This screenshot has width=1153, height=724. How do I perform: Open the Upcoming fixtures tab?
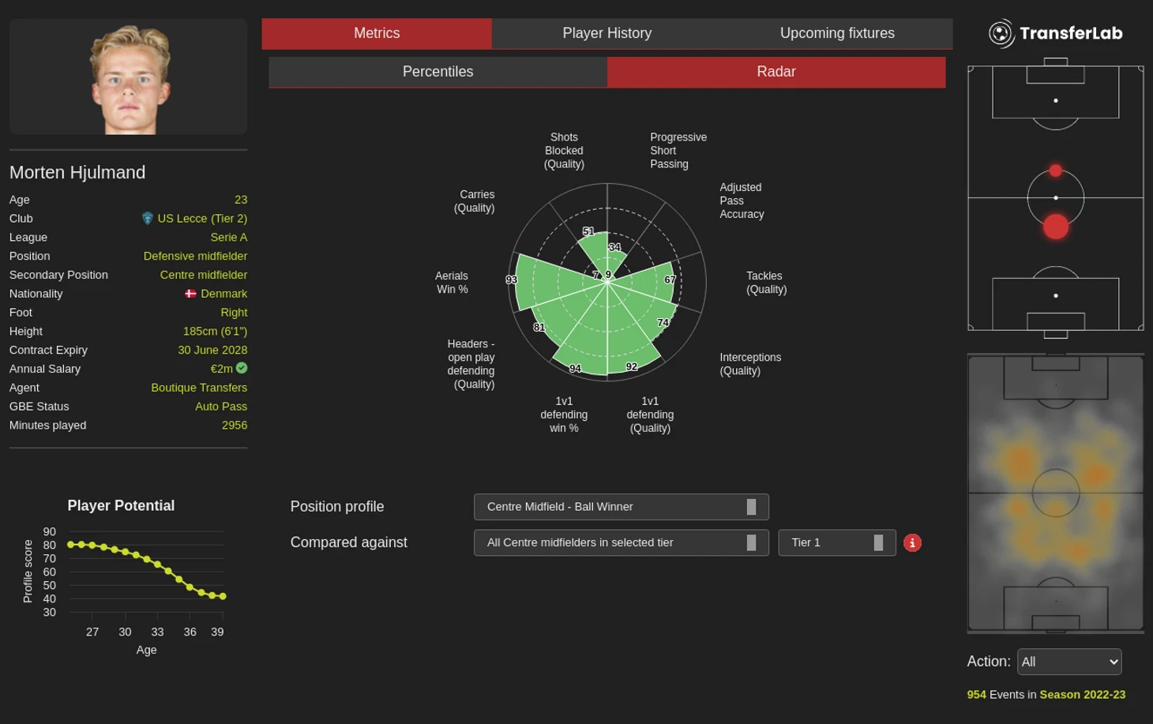point(837,33)
